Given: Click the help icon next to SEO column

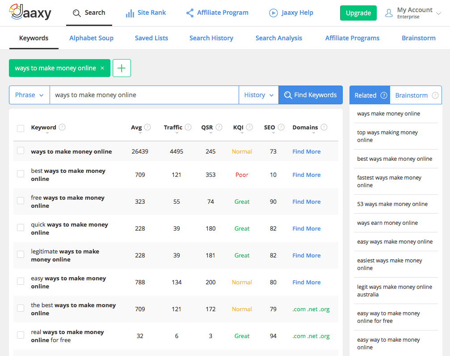Looking at the screenshot, I should click(x=281, y=127).
